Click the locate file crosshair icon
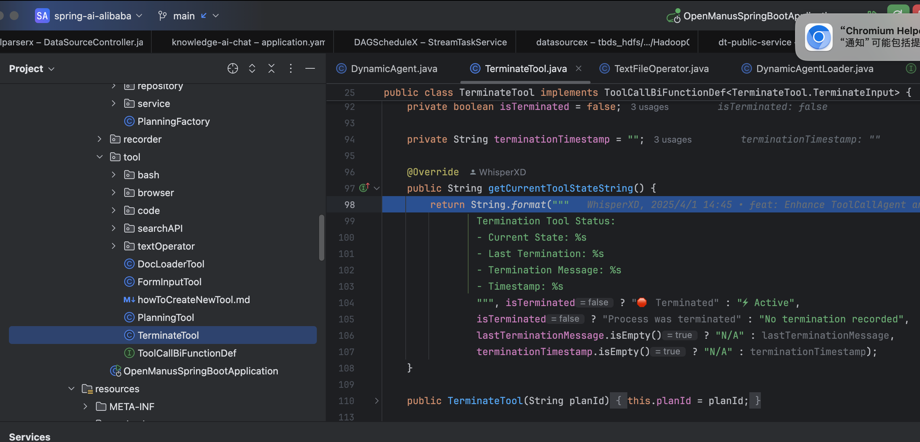920x442 pixels. tap(232, 69)
